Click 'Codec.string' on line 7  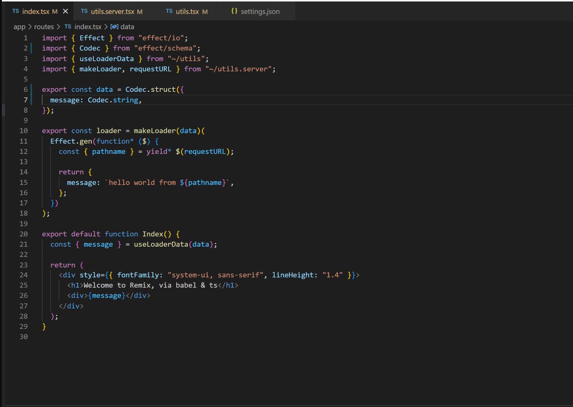113,100
